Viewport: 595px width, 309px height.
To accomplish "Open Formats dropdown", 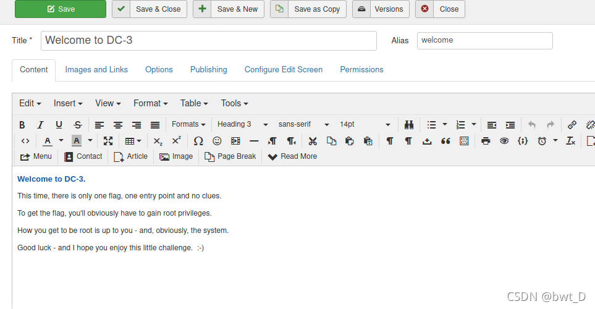I will (188, 124).
